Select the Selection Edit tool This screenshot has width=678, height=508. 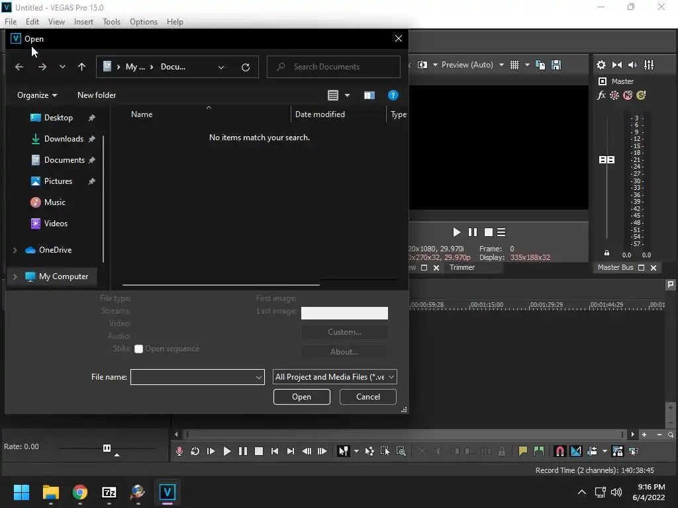[x=385, y=451]
